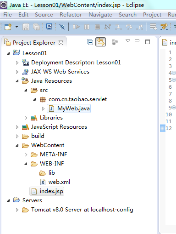Open the Search menu
Image resolution: width=176 pixels, height=234 pixels.
coord(127,15)
